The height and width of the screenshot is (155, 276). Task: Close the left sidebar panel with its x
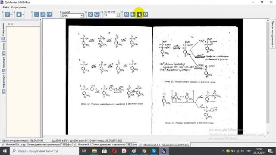40,20
